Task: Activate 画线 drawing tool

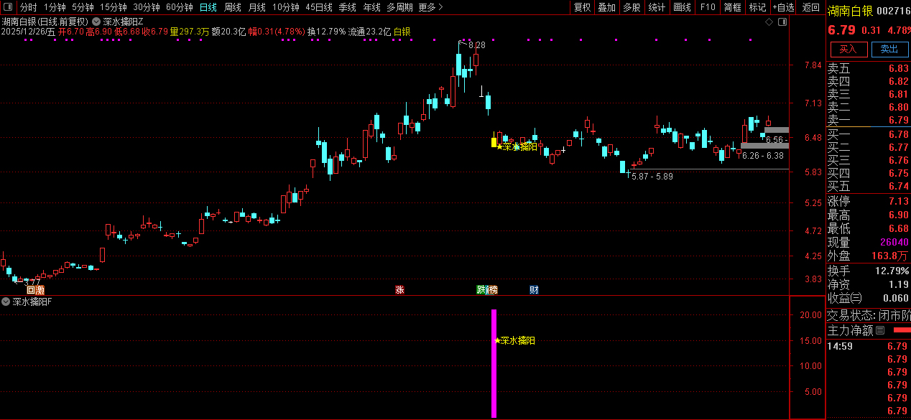Action: coord(683,7)
